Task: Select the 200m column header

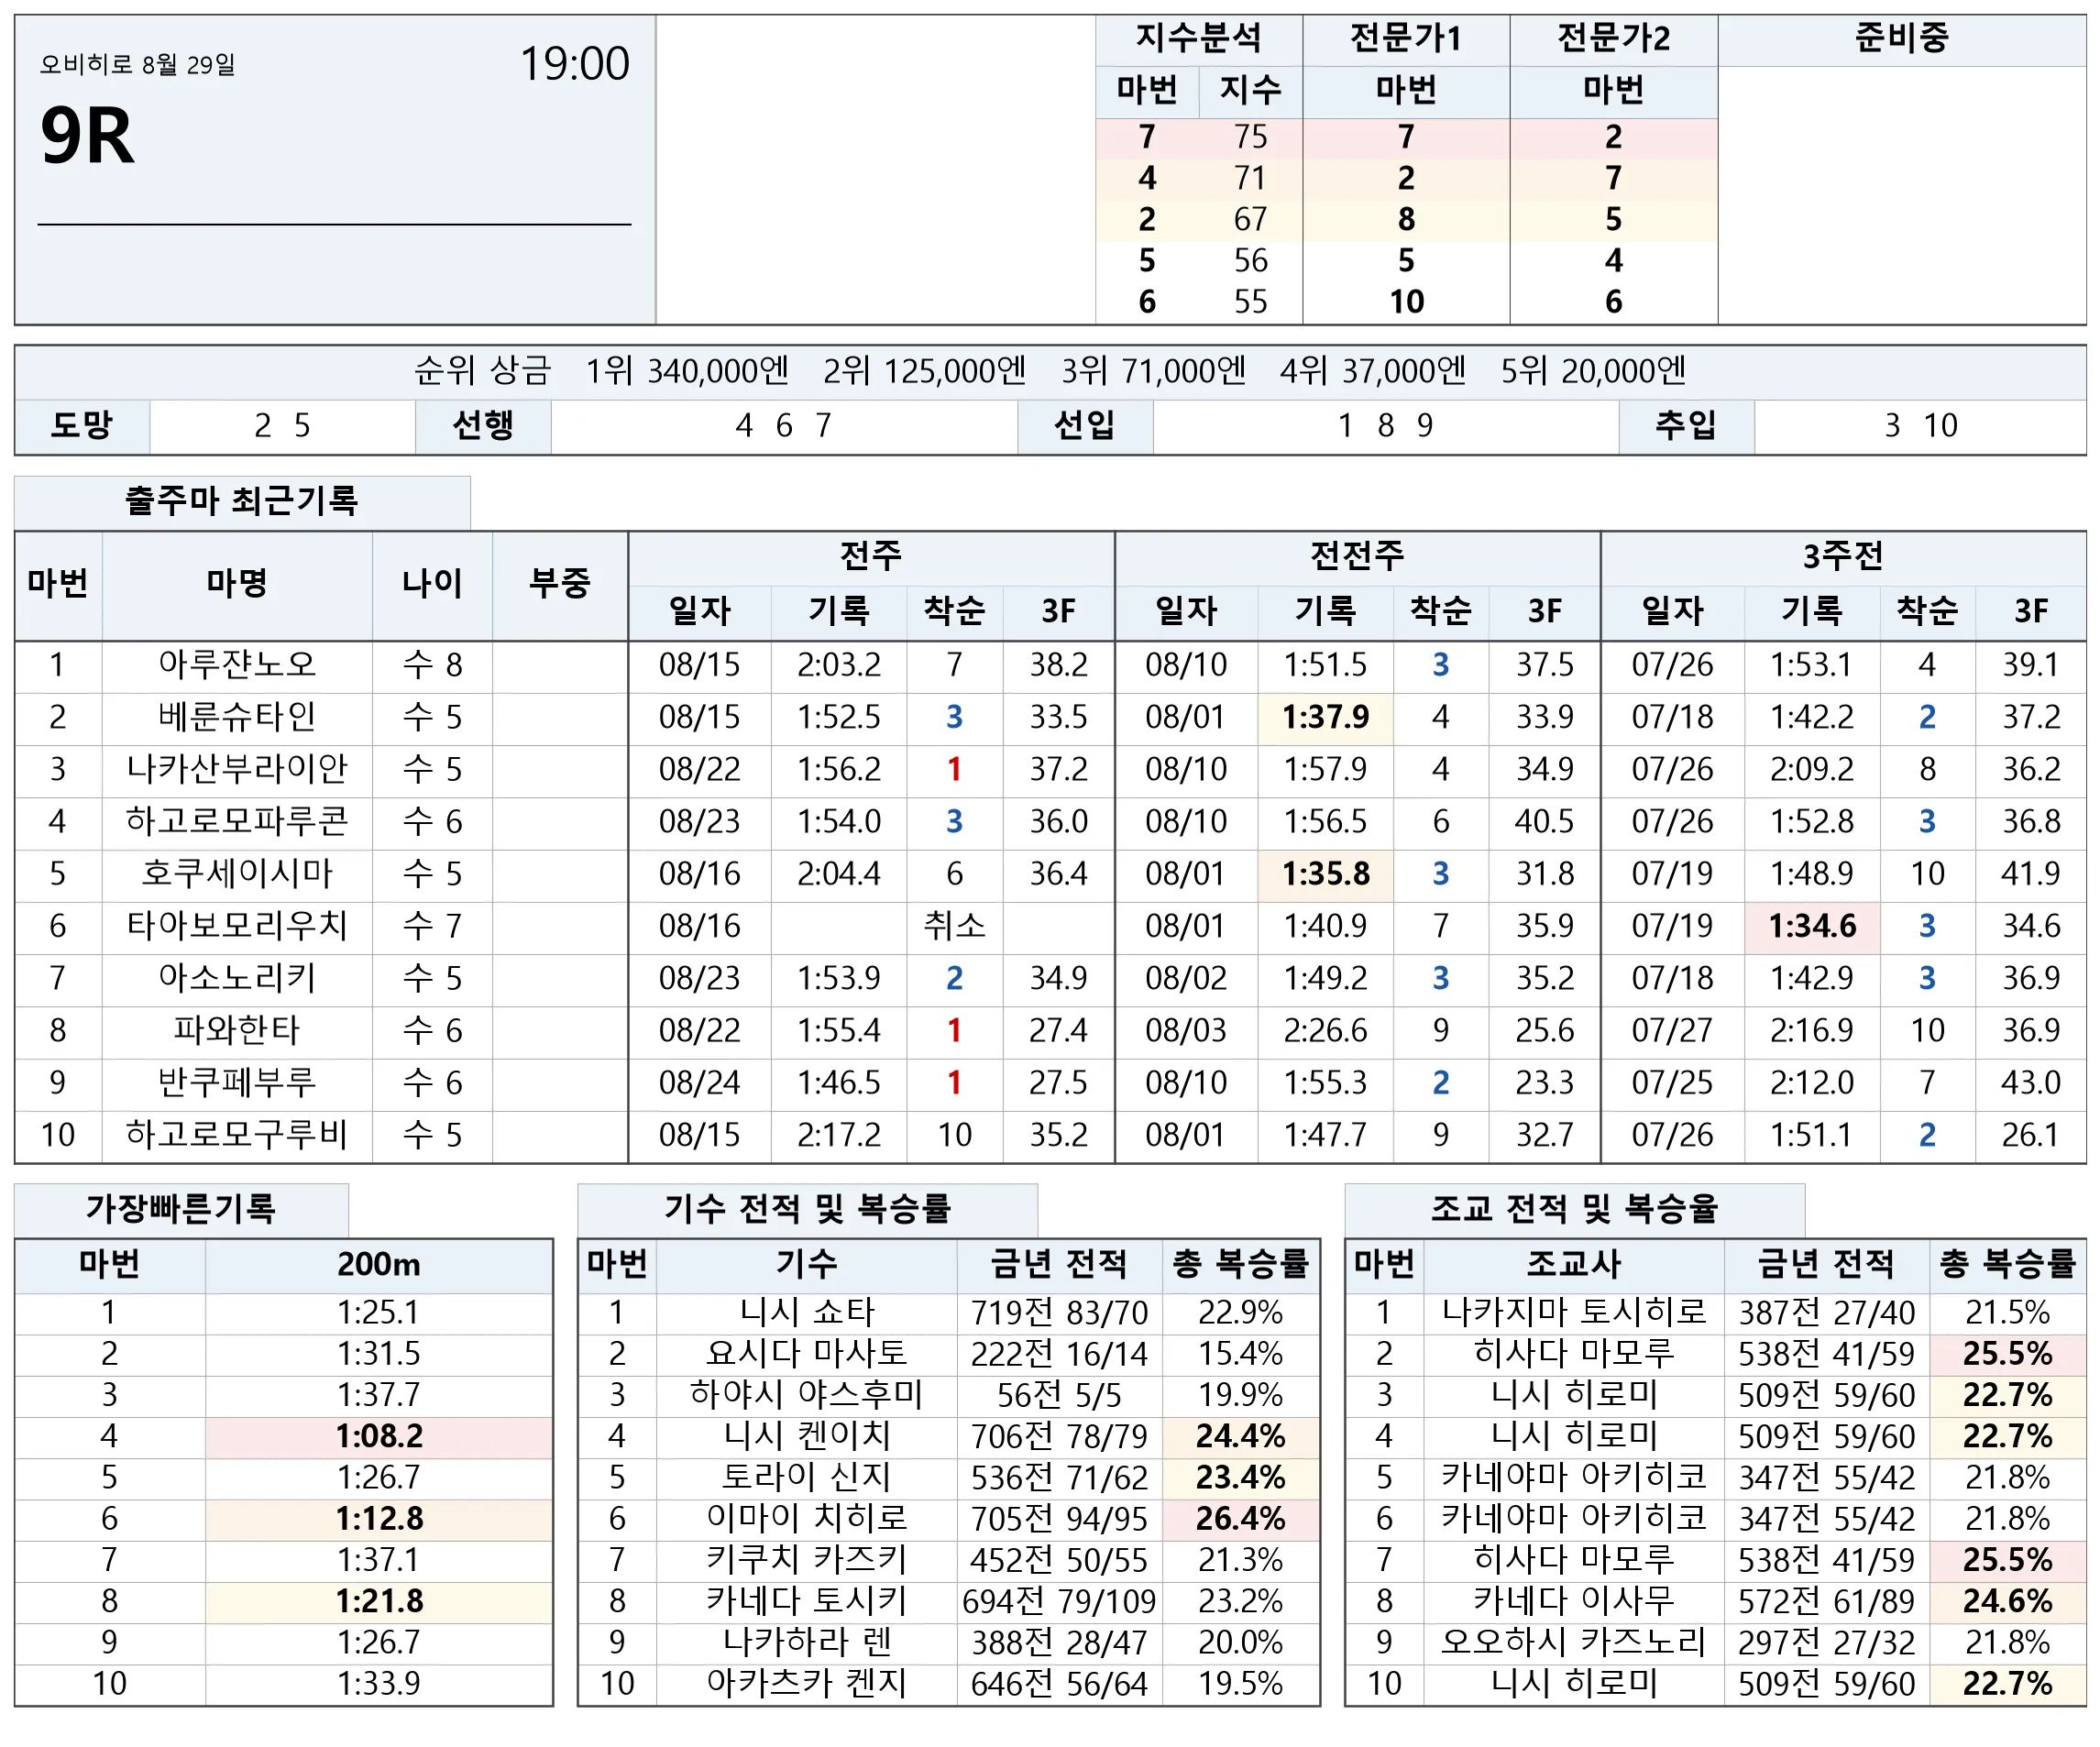Action: pyautogui.click(x=378, y=1265)
